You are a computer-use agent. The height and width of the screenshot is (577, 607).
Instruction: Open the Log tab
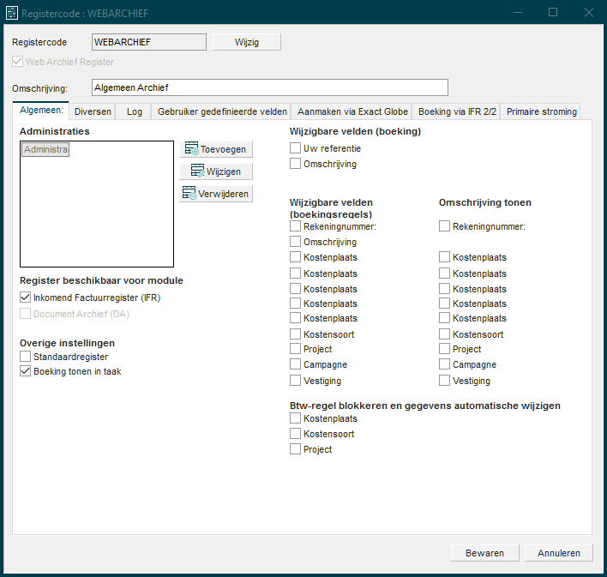(134, 111)
